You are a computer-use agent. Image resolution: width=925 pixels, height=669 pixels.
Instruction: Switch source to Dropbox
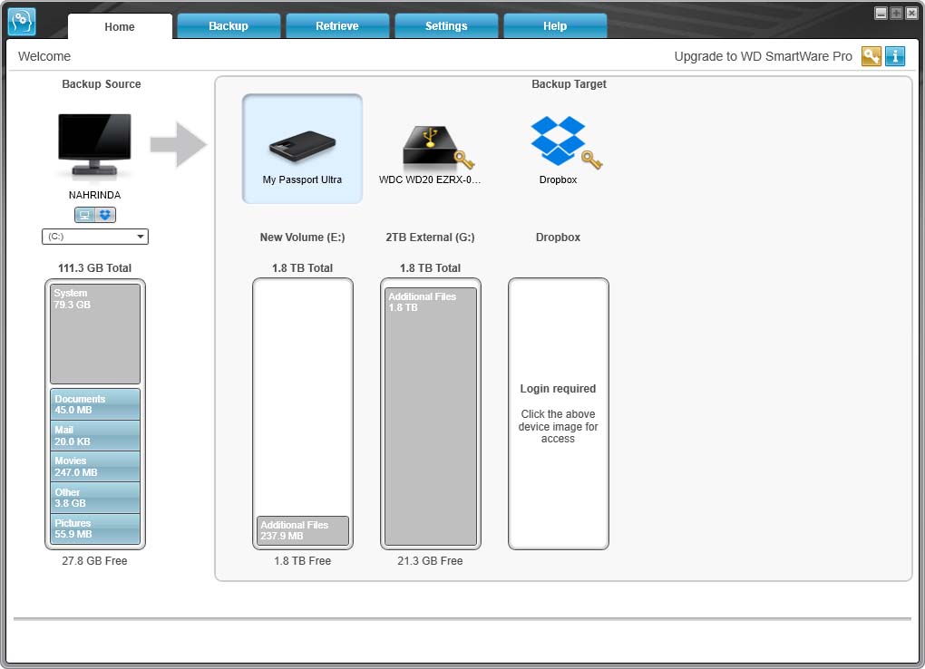[105, 215]
